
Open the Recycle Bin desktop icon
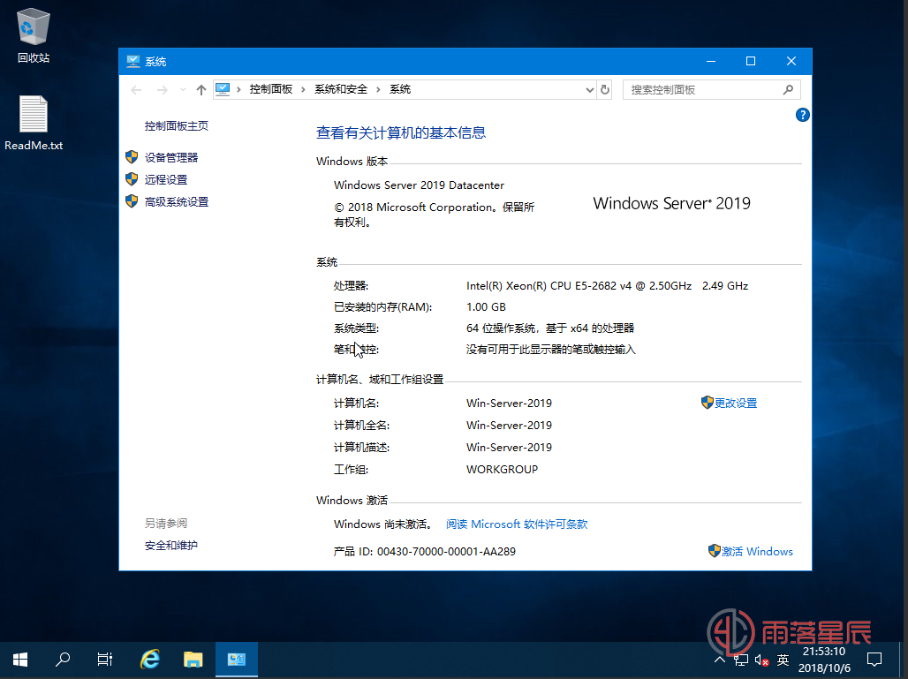(33, 34)
